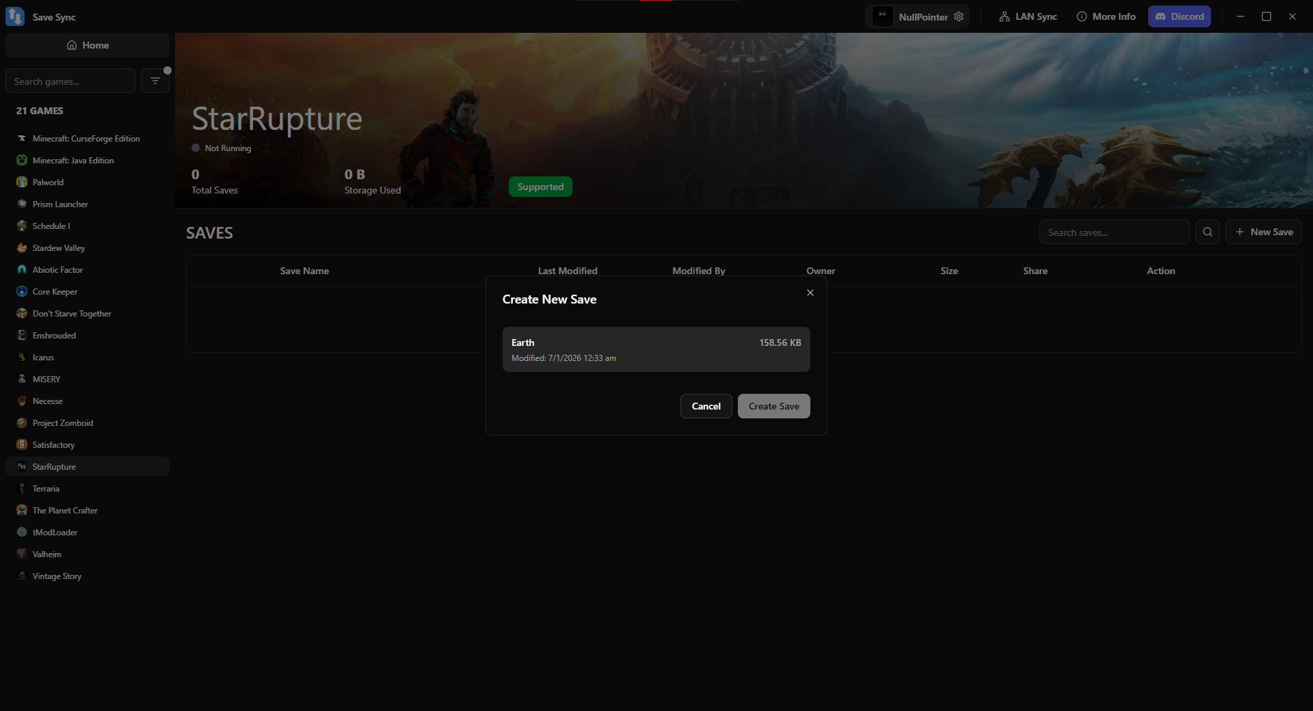
Task: Focus the Search games input field
Action: click(70, 81)
